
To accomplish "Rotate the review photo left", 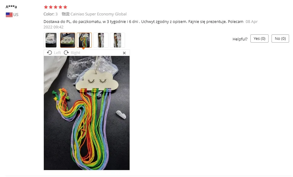I will tap(49, 53).
